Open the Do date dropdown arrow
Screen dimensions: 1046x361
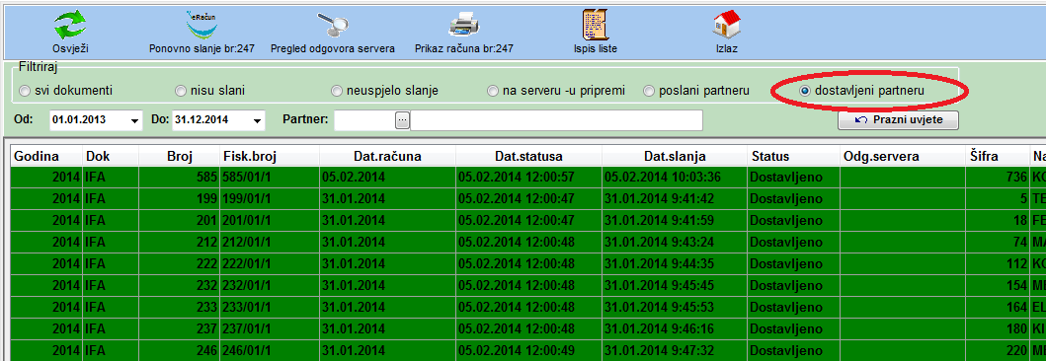click(x=258, y=120)
